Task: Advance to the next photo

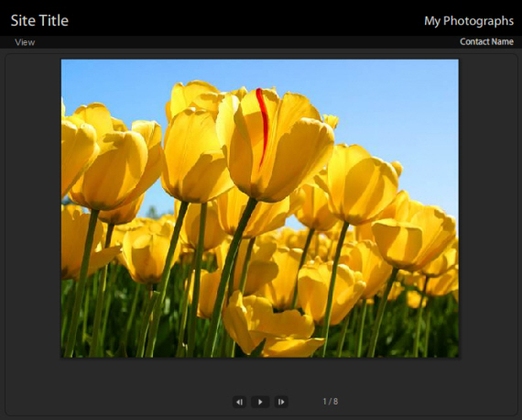Action: pos(281,402)
